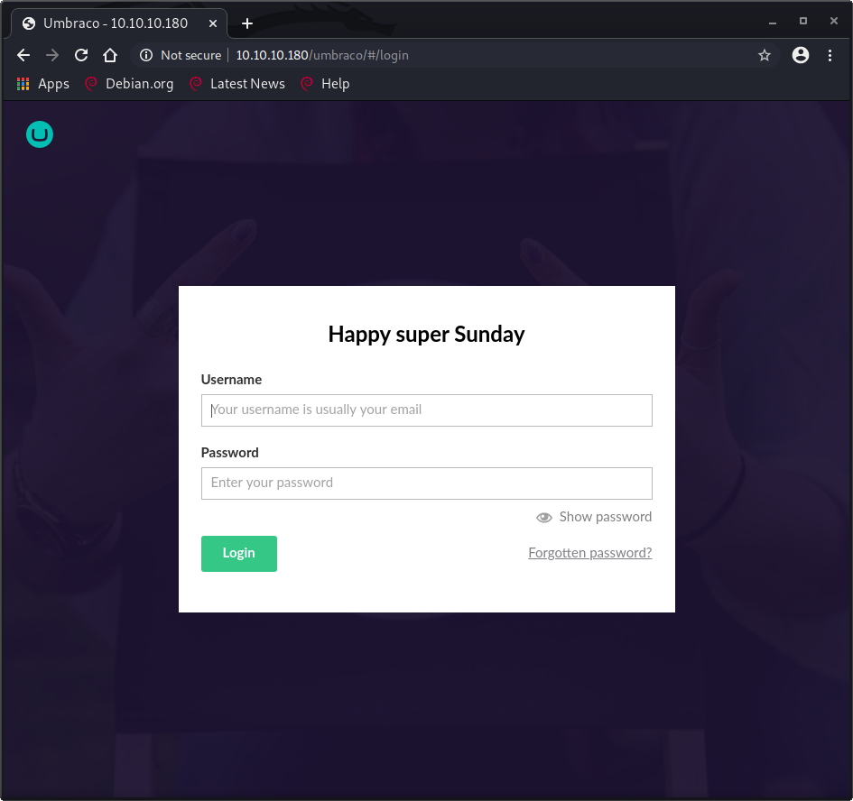This screenshot has height=801, width=853.
Task: Click the Umbraco logo icon
Action: [40, 135]
